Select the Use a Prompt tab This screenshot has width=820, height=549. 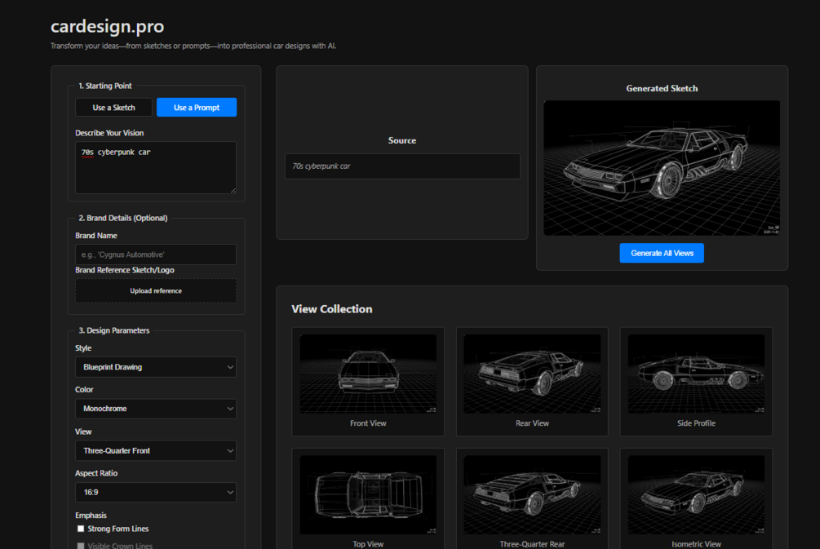(x=197, y=107)
